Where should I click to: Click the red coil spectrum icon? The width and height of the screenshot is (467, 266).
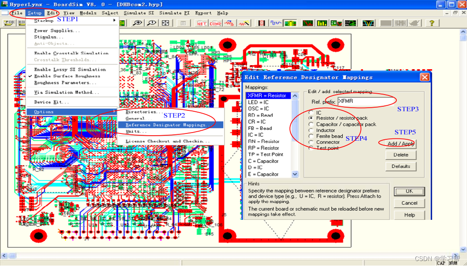click(x=261, y=23)
